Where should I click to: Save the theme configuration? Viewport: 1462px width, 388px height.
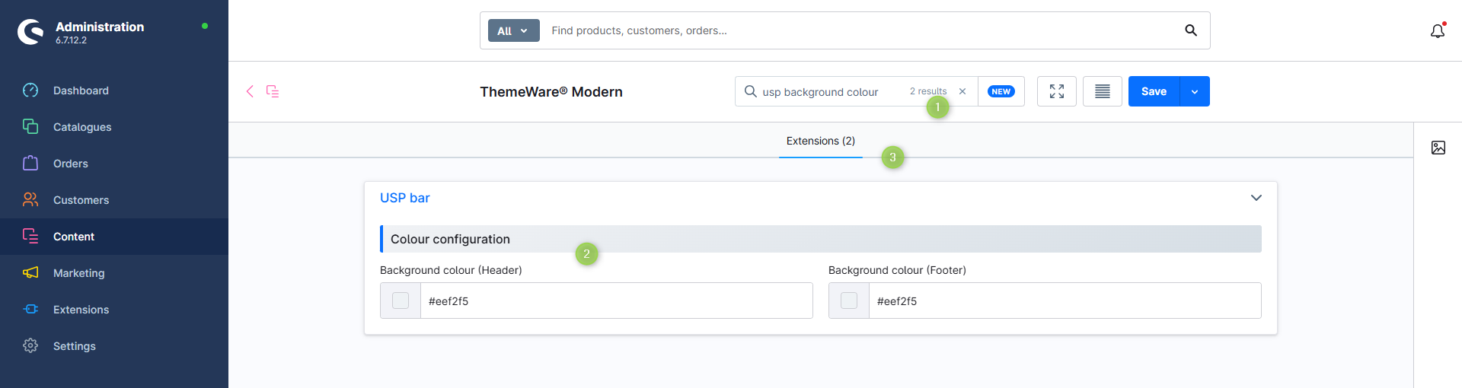point(1154,91)
